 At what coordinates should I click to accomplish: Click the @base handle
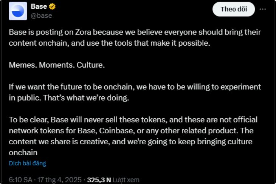click(41, 15)
